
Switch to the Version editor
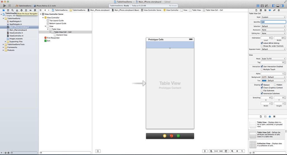click(x=267, y=6)
